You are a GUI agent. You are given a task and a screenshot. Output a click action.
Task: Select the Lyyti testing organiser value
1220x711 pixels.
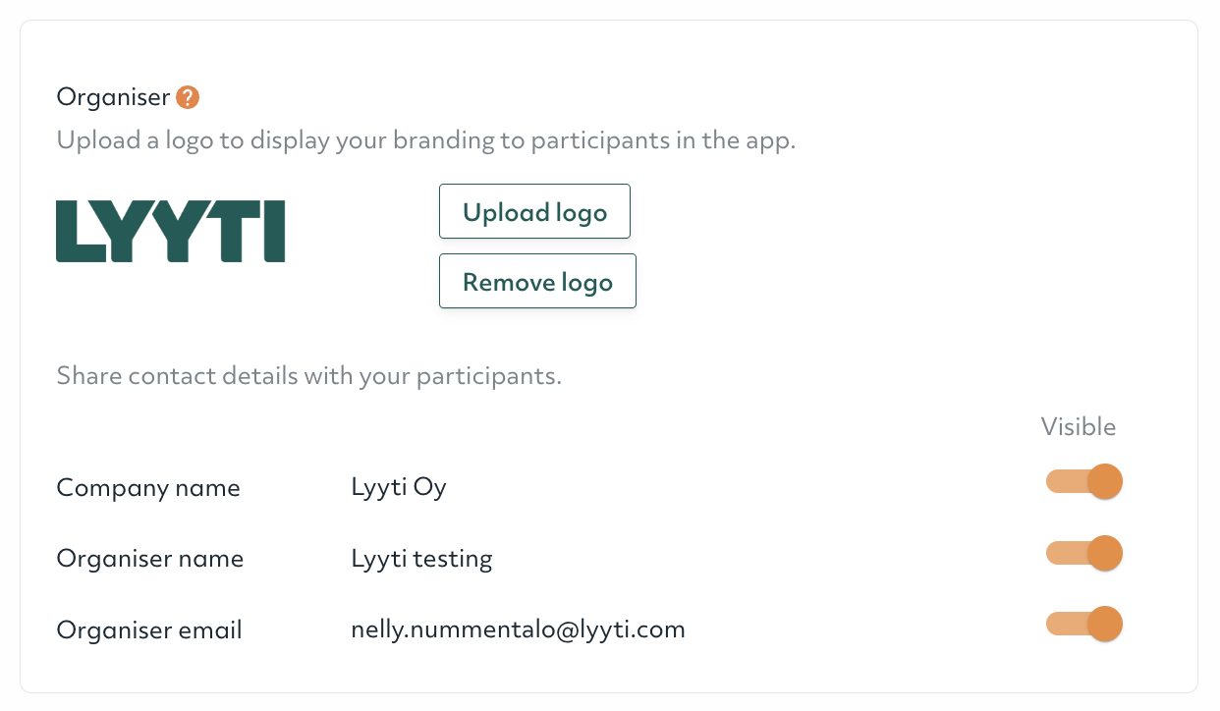click(421, 559)
